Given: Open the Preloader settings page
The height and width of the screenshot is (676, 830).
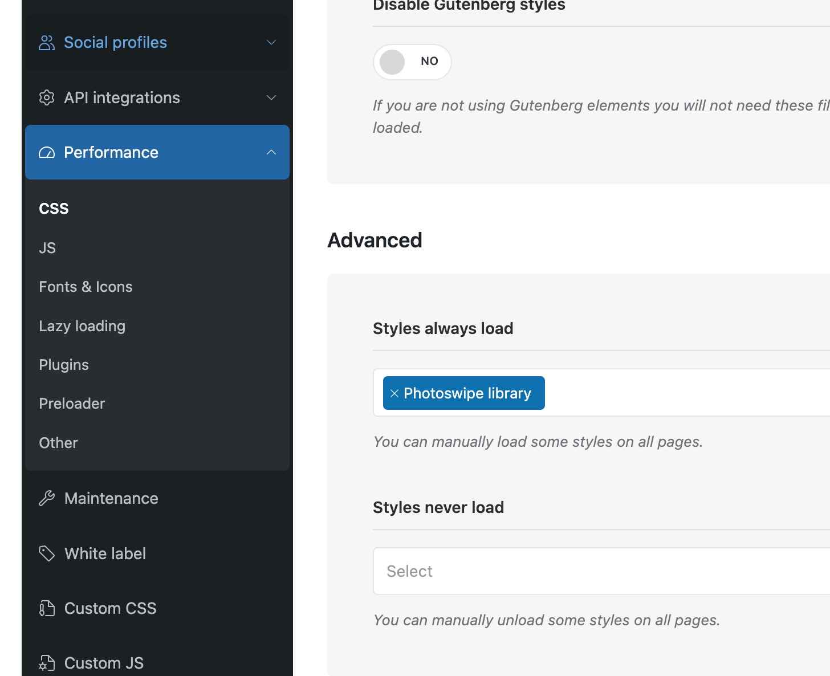Looking at the screenshot, I should click(72, 404).
